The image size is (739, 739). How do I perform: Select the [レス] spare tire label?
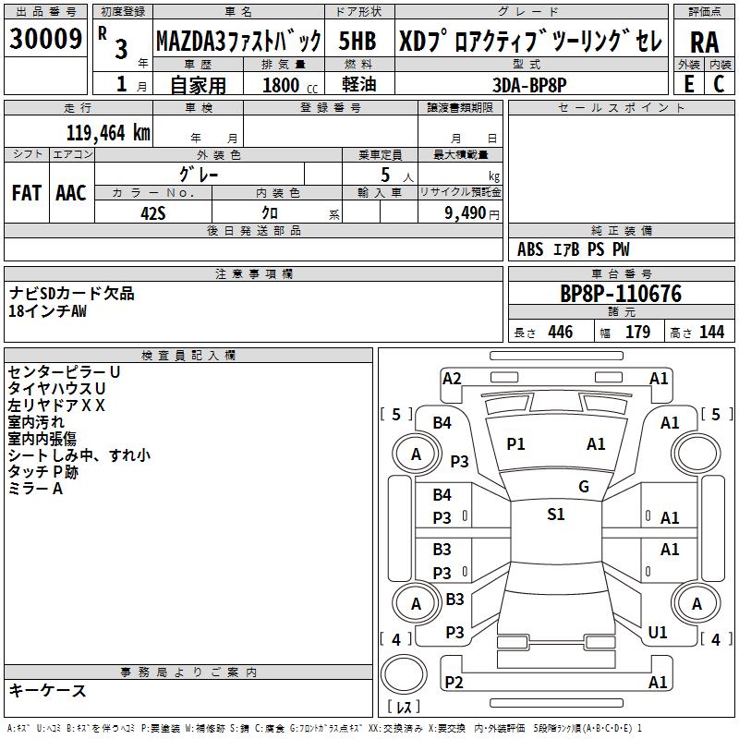coord(404,707)
